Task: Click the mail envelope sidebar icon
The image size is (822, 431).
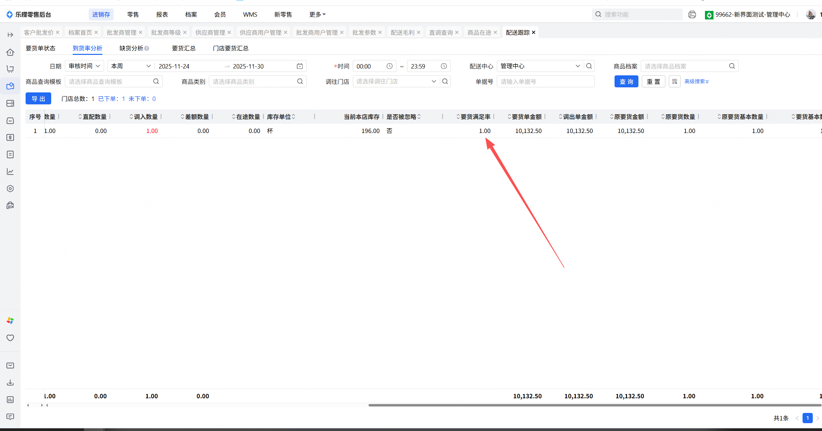Action: tap(10, 366)
